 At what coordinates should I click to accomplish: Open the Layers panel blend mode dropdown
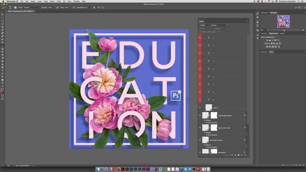218,25
